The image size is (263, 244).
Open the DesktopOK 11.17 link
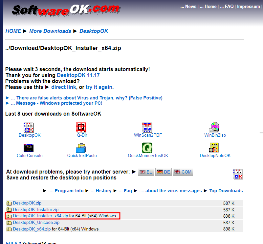coord(78,75)
